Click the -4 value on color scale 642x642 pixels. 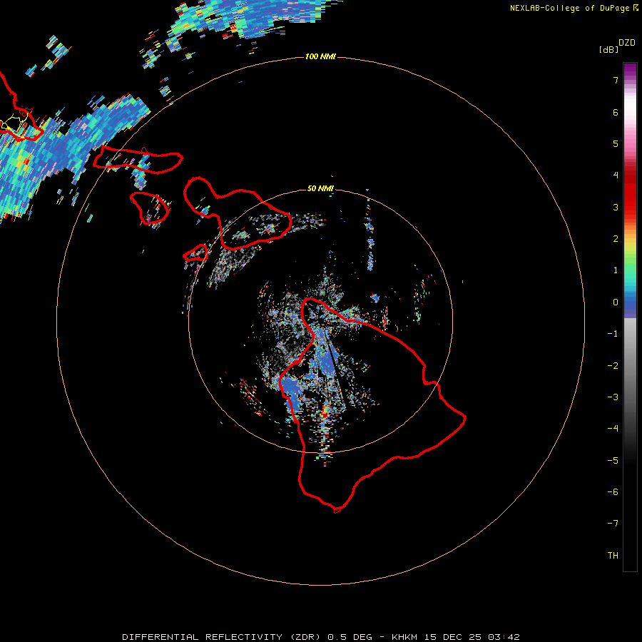click(613, 429)
